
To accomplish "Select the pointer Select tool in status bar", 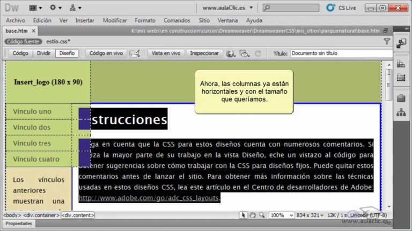I will [243, 215].
